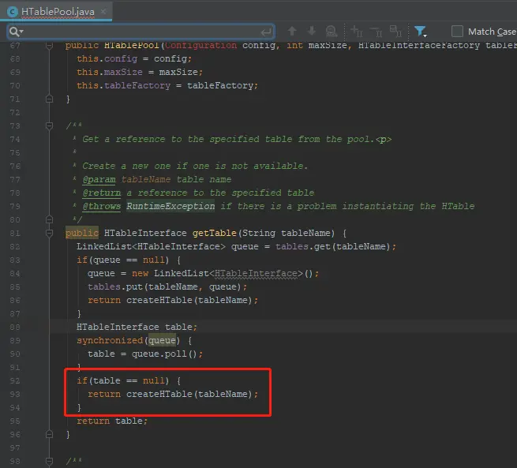
Task: Click the @param tag in the Javadoc
Action: point(99,180)
